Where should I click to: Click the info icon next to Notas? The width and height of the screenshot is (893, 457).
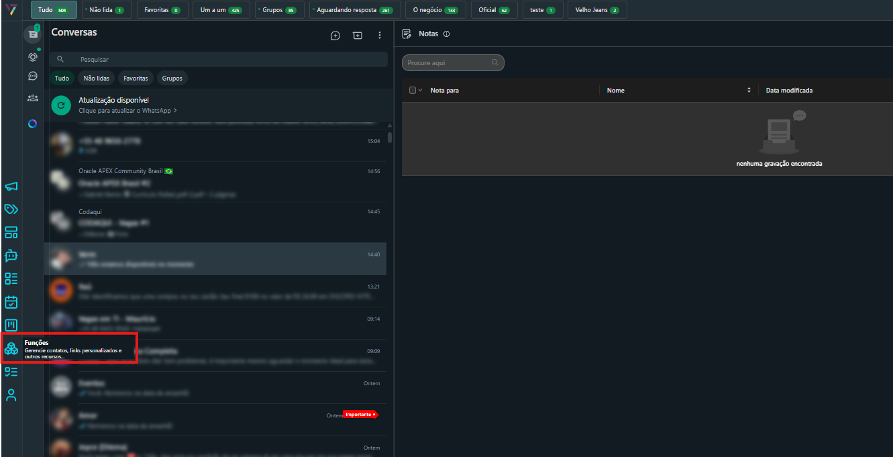(446, 34)
